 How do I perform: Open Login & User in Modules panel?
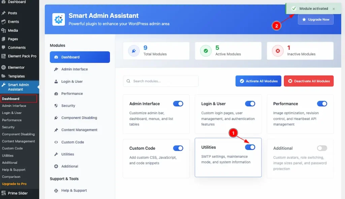coord(80,81)
